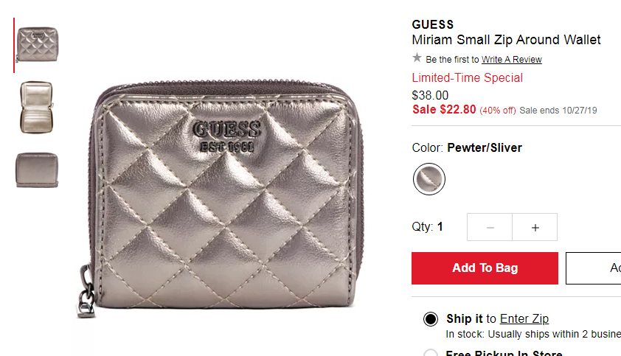621x356 pixels.
Task: Click the GUESS brand name
Action: pyautogui.click(x=432, y=24)
